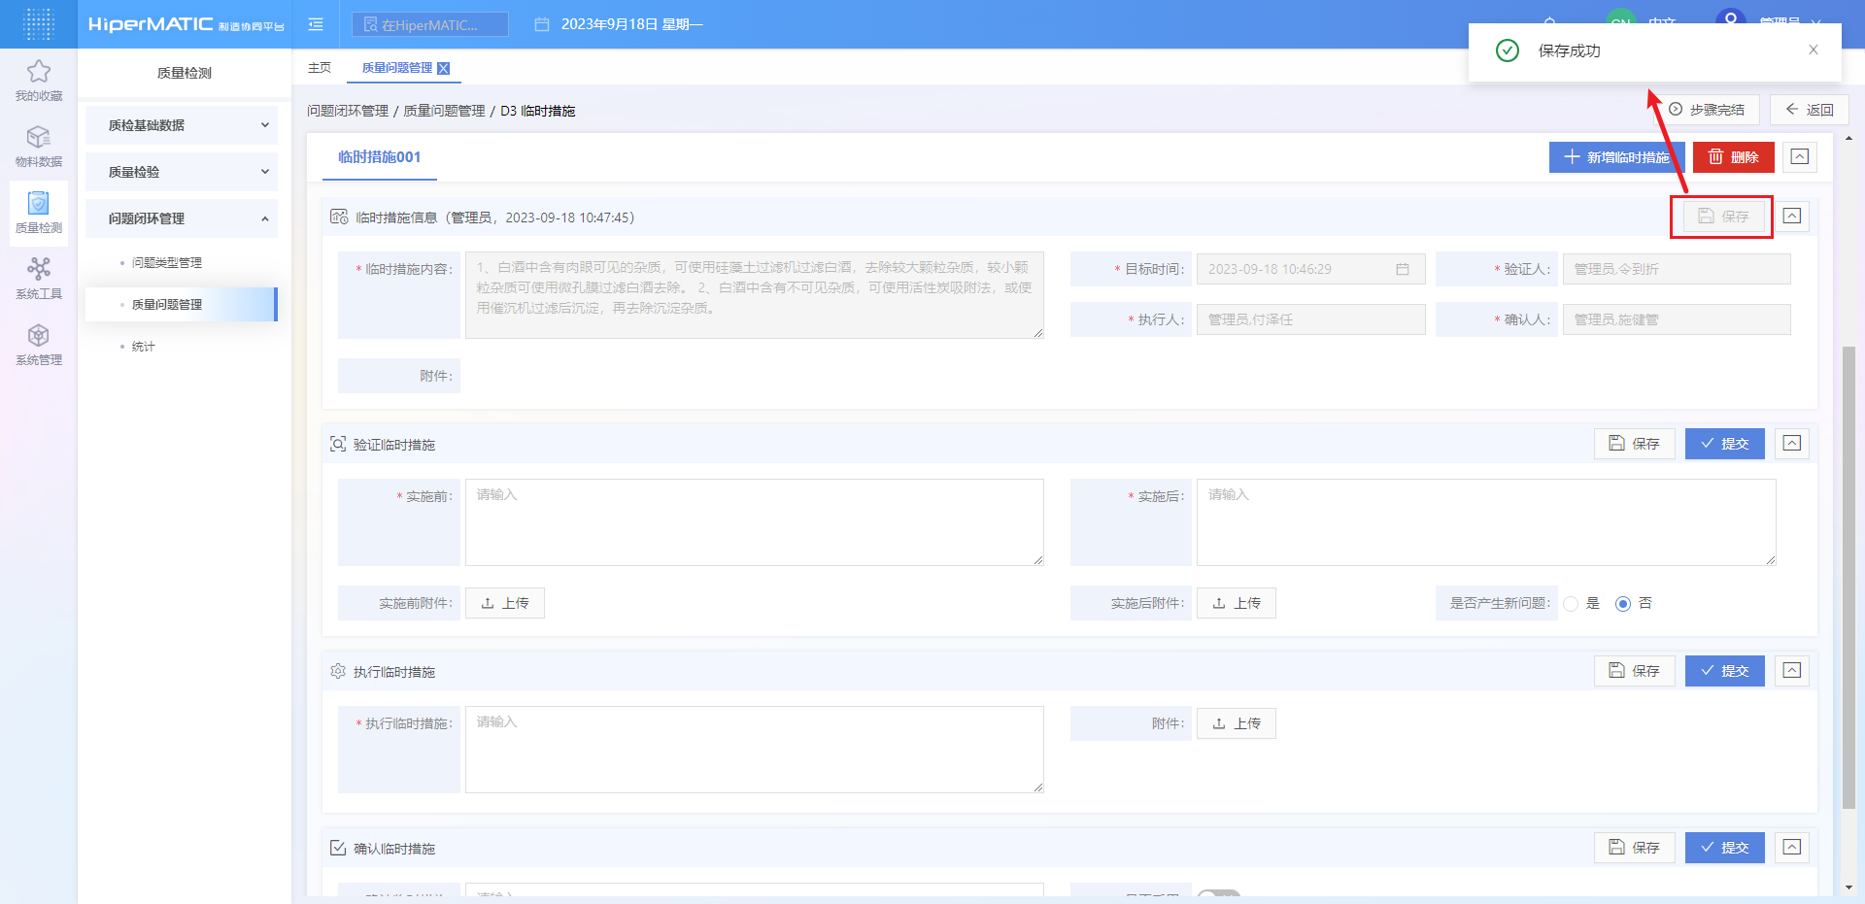Collapse the 确认临时措施 section
This screenshot has height=904, width=1865.
(1792, 848)
